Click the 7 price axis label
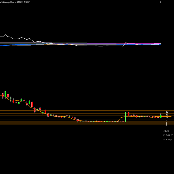 click(x=166, y=120)
